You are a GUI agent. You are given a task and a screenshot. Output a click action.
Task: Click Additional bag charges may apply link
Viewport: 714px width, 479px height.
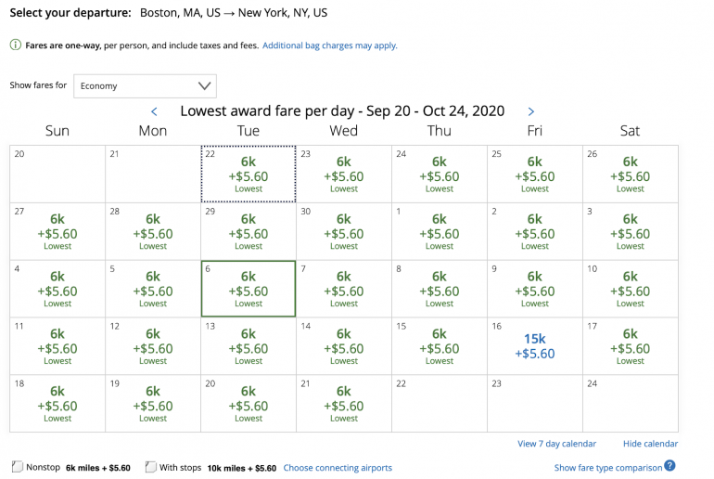tap(330, 45)
